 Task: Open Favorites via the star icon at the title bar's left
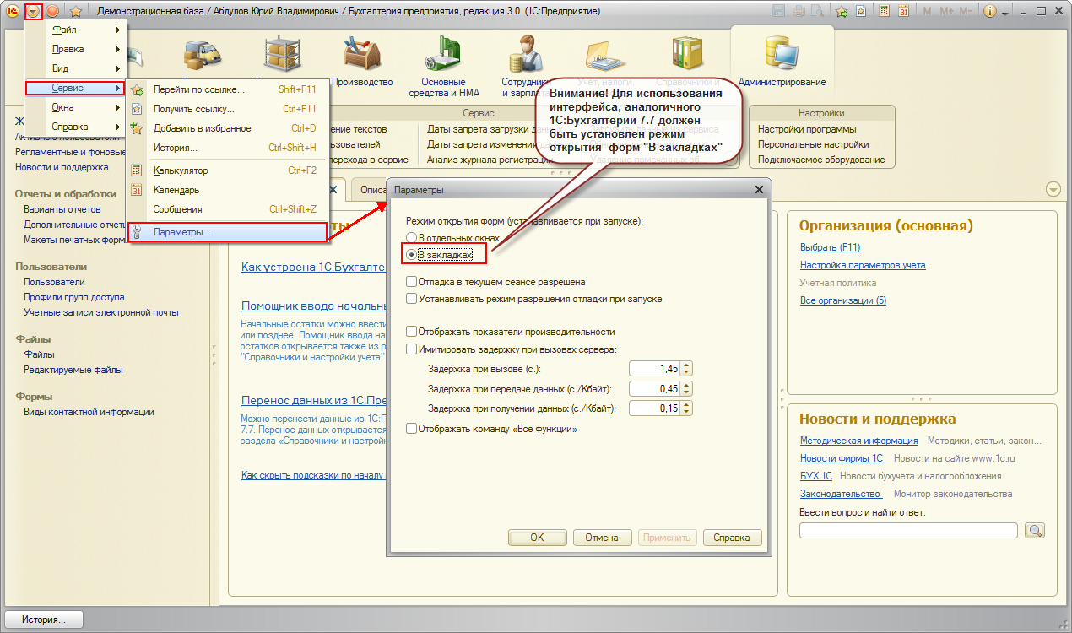click(x=75, y=11)
